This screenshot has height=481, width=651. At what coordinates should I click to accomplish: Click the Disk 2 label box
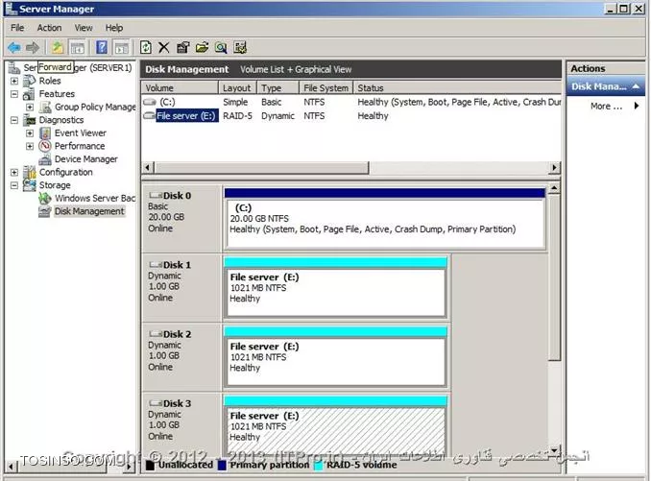181,357
